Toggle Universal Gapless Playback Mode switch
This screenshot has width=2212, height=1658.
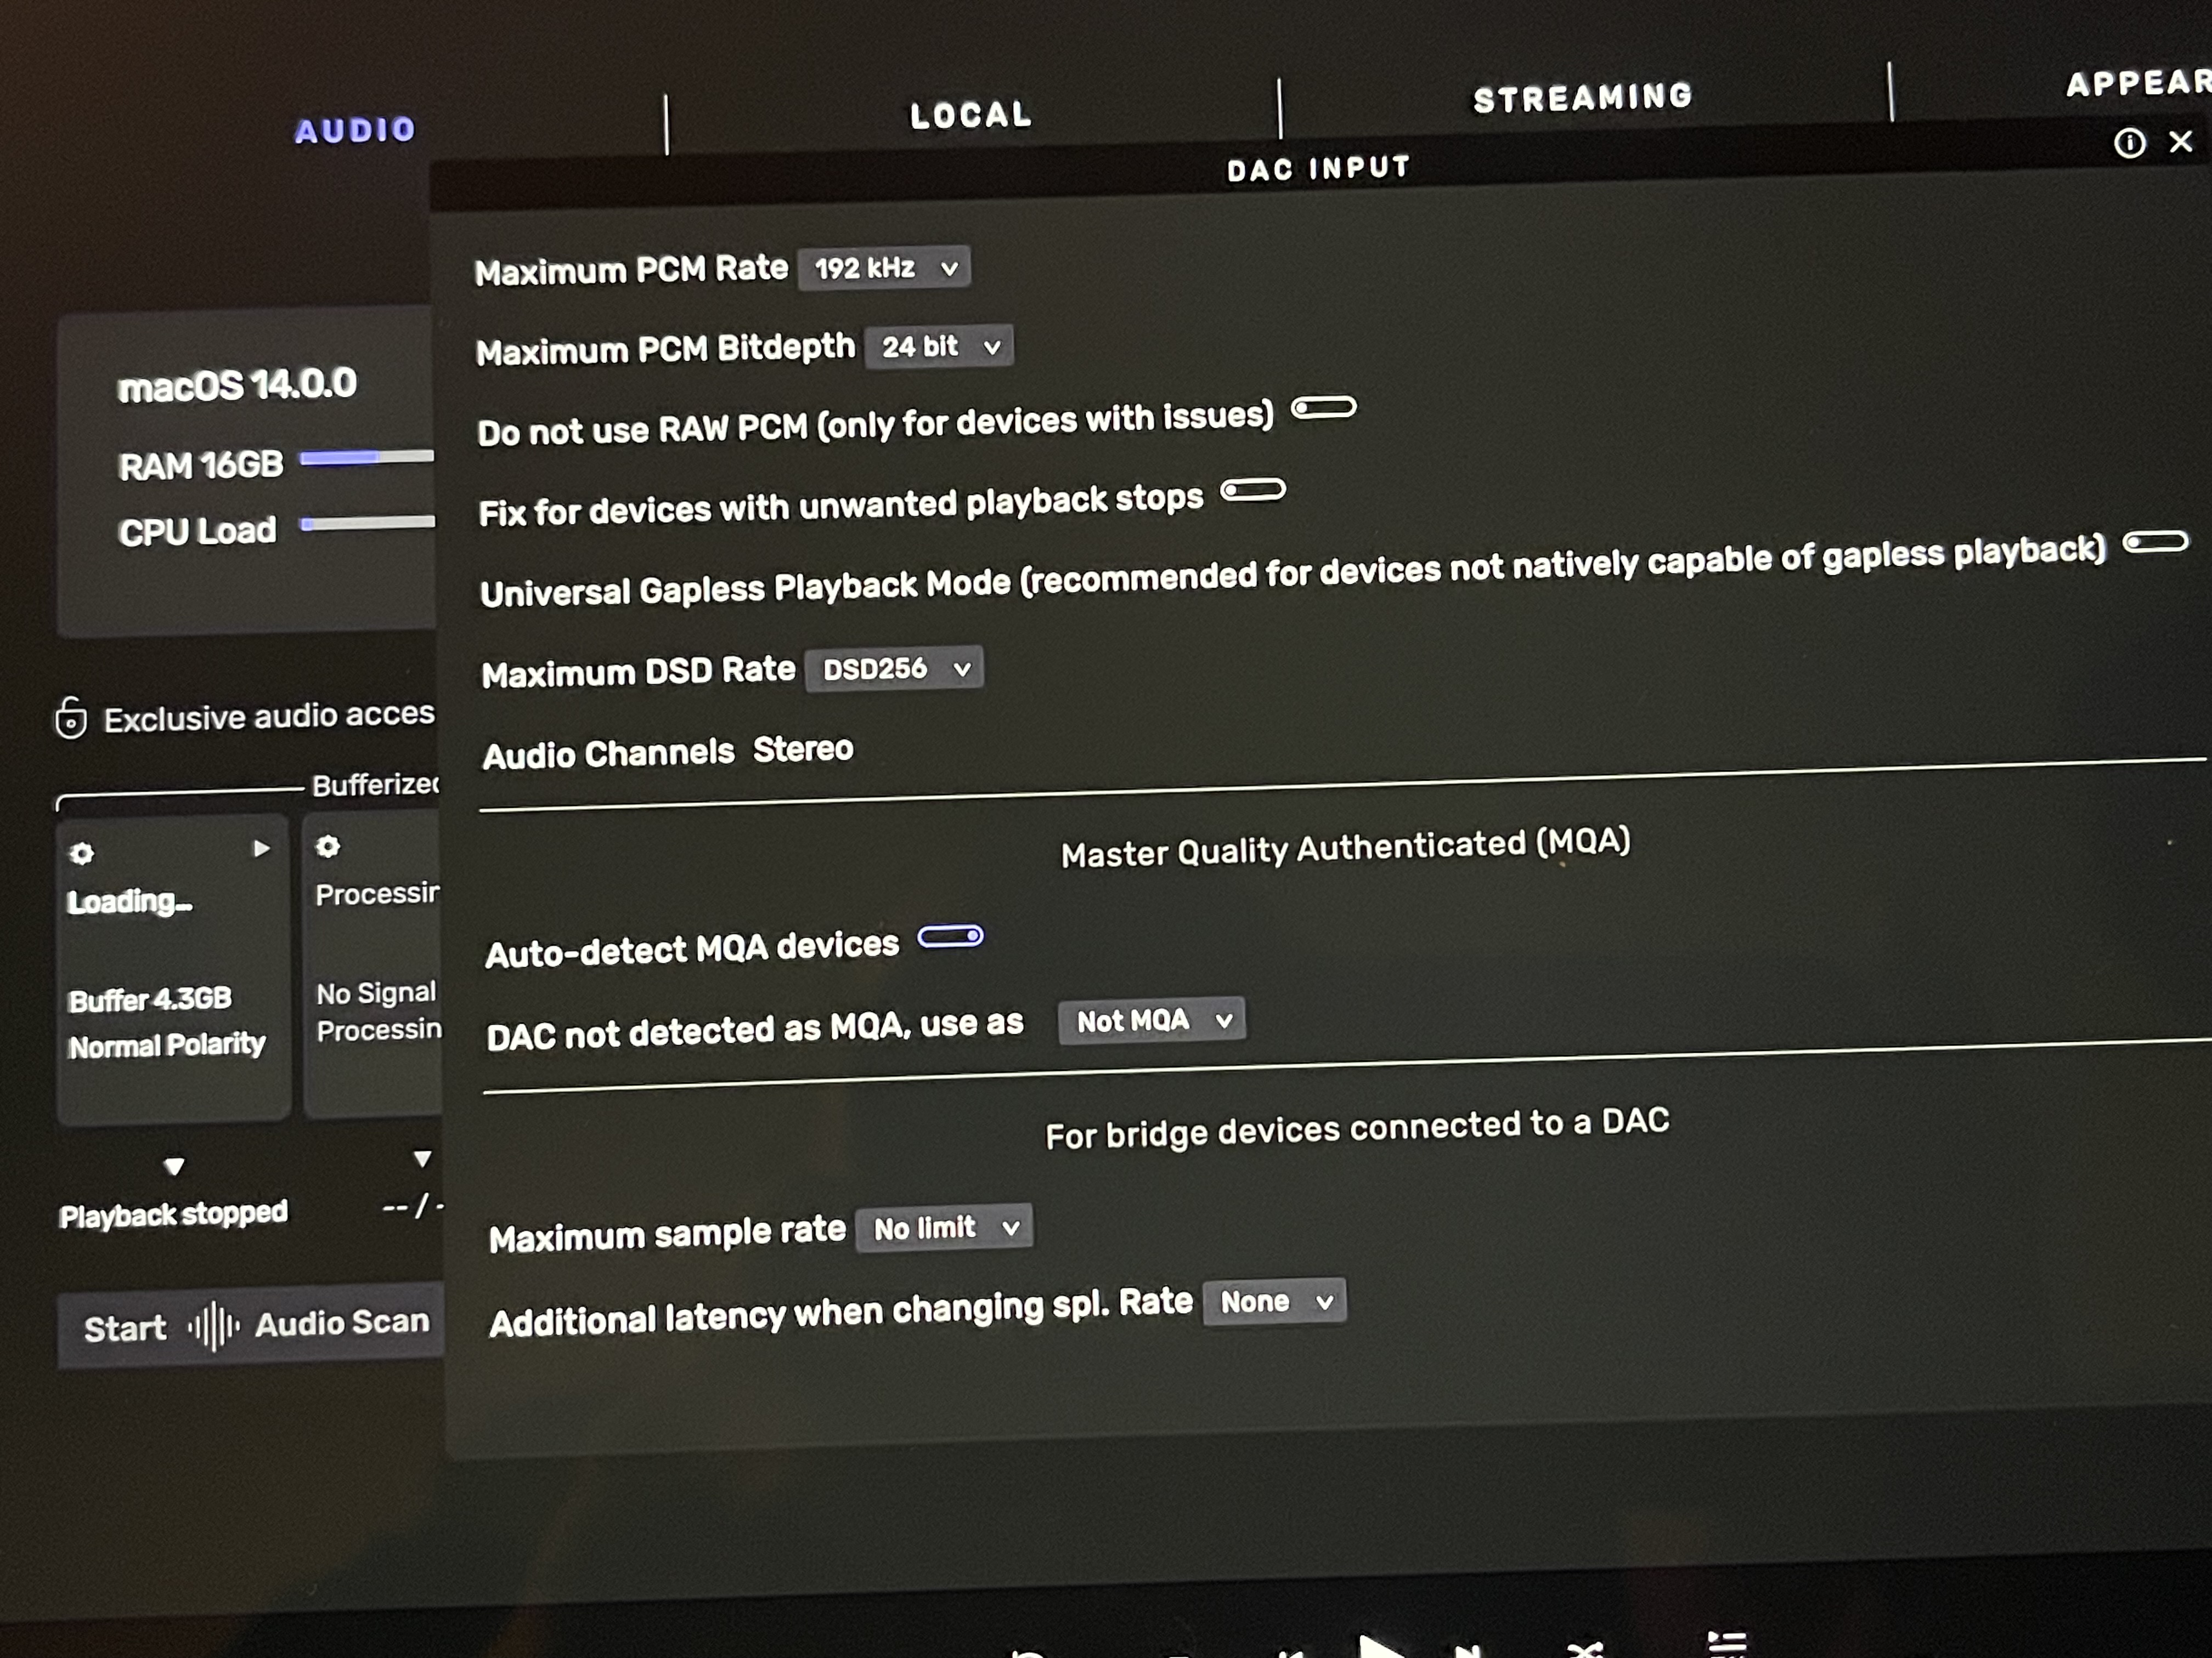click(x=2156, y=543)
